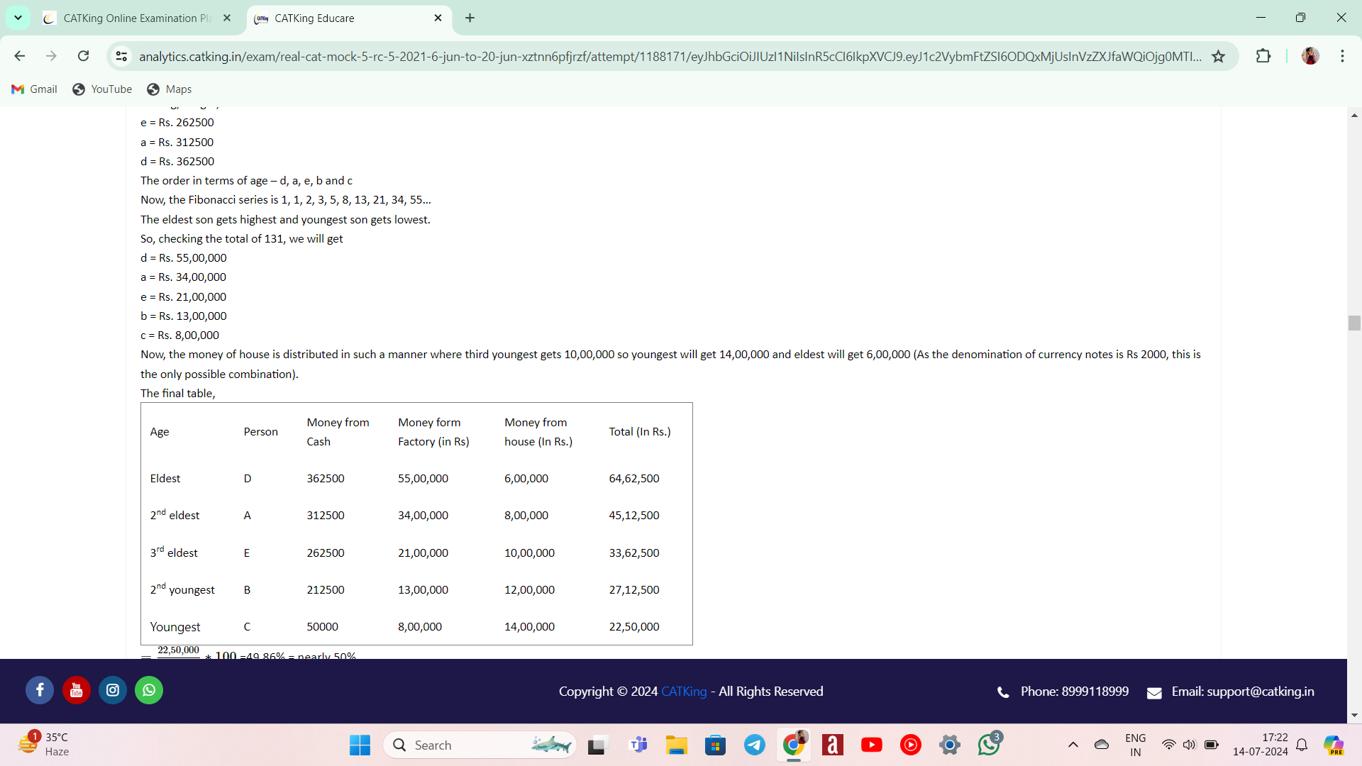Open the ENG IN language switcher
Image resolution: width=1362 pixels, height=766 pixels.
point(1135,745)
